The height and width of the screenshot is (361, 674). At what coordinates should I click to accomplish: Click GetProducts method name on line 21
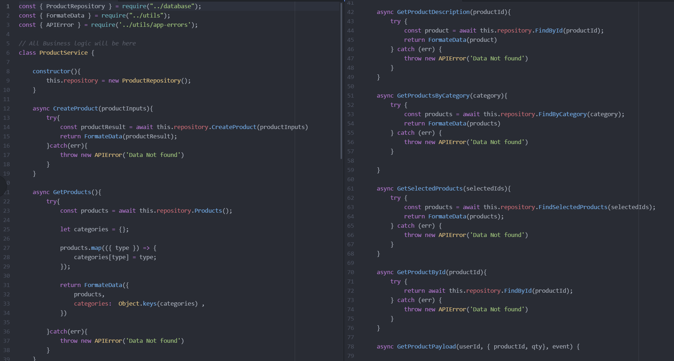(x=72, y=192)
